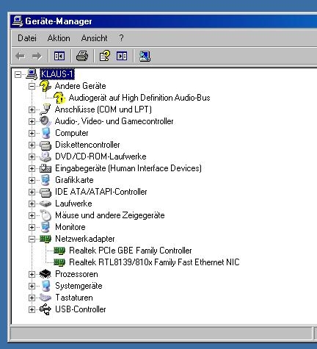Click the Monitore monitor icon

pyautogui.click(x=45, y=227)
